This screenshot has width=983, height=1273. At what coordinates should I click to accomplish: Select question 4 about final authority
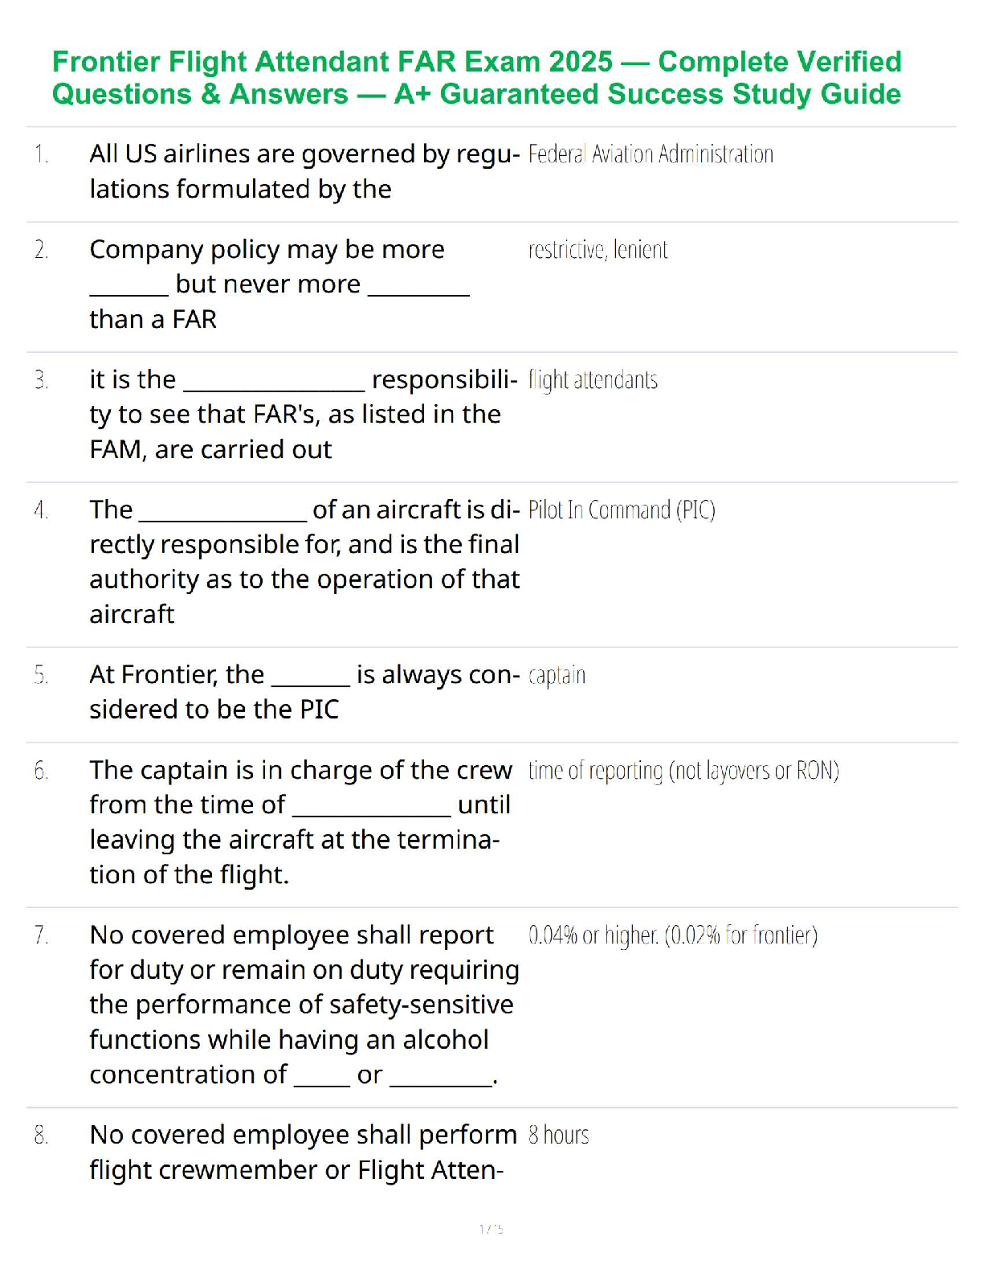click(x=304, y=561)
